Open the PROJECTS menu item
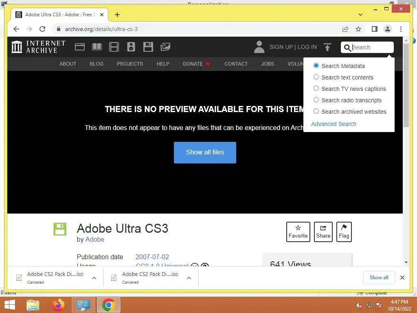417x313 pixels. [x=130, y=64]
